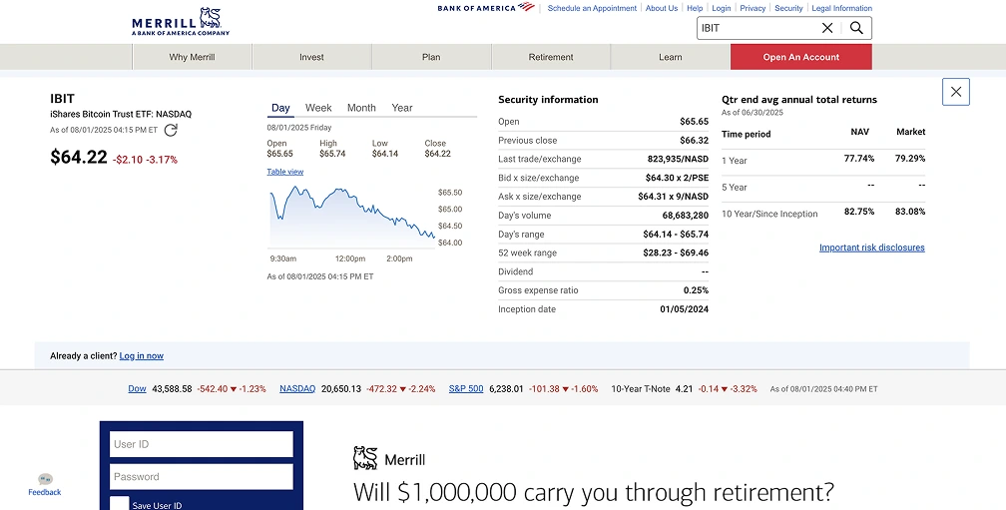Click the Merrill bull icon above retirement headline

coord(365,458)
